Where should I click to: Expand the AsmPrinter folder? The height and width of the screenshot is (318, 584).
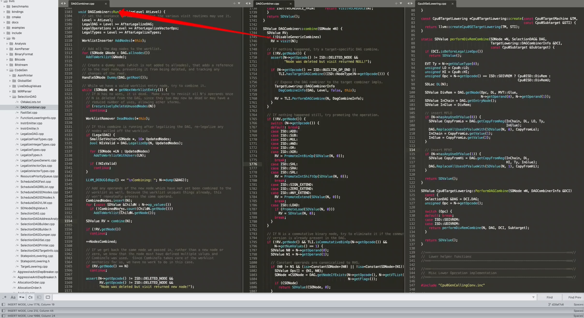pos(10,75)
